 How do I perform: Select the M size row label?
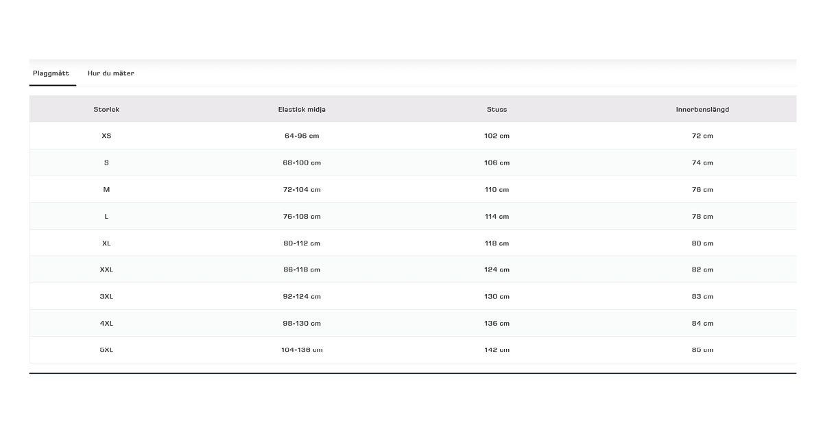106,189
